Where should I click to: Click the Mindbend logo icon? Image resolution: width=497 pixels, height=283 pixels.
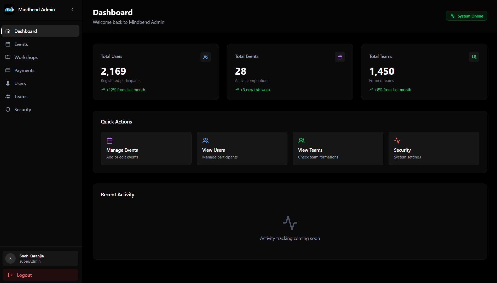pos(9,9)
